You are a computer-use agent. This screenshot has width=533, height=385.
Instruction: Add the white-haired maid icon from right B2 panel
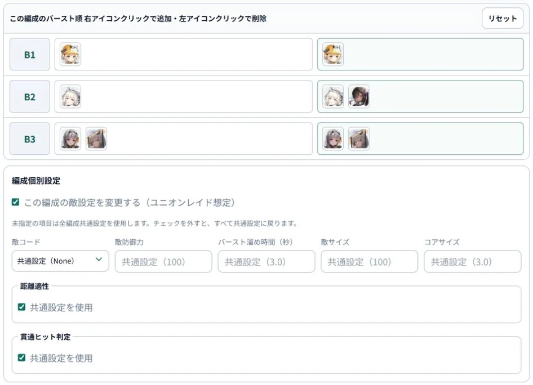[333, 96]
